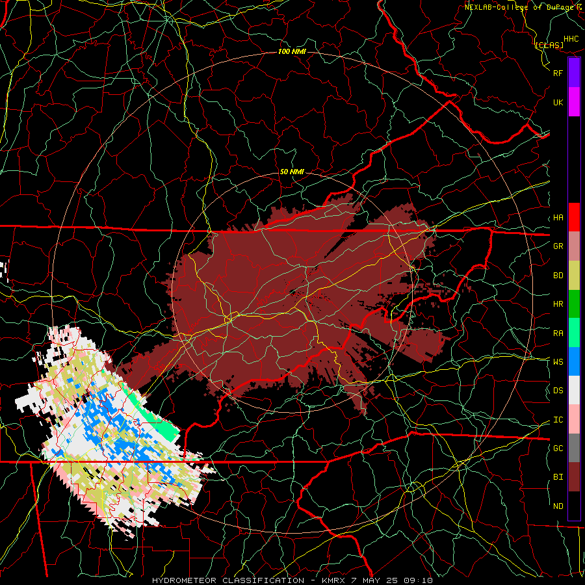Click the 'IC' legend label
585x585 pixels.
click(x=558, y=420)
